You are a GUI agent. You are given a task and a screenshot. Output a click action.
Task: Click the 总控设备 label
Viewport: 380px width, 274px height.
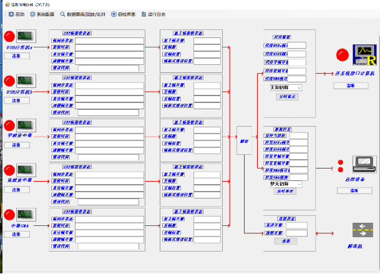click(x=355, y=179)
